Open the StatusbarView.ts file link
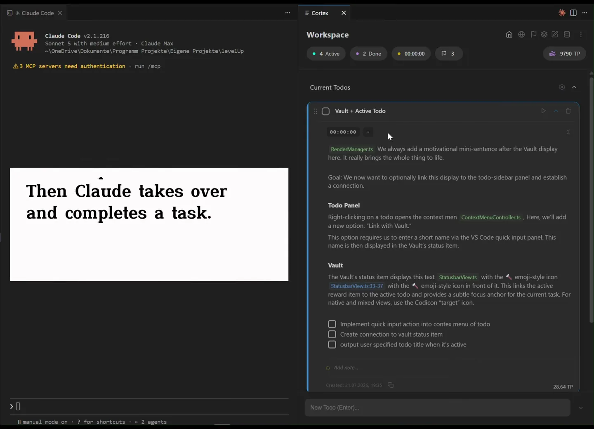594x429 pixels. tap(458, 277)
